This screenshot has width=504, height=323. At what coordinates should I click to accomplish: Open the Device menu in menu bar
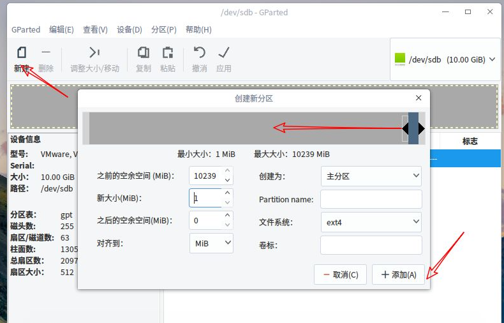tap(130, 29)
